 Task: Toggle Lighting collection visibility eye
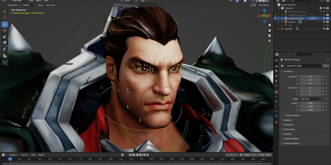pos(324,29)
